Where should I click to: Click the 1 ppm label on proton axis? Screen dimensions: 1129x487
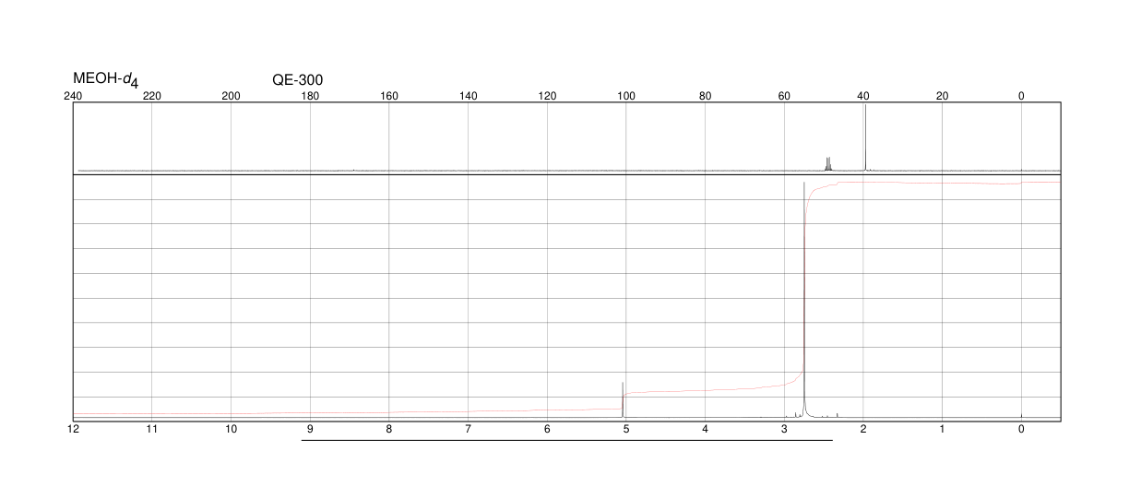click(942, 429)
